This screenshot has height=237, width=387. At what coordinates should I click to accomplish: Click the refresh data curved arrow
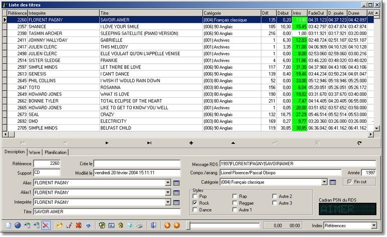pyautogui.click(x=359, y=143)
